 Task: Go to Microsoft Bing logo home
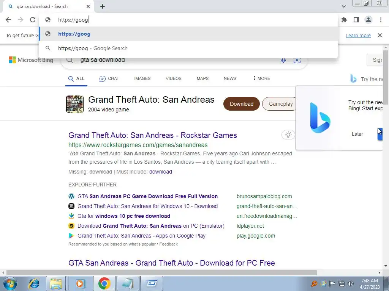tap(31, 60)
